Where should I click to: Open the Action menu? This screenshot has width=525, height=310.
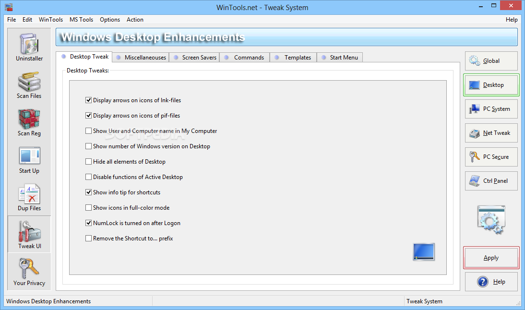[135, 19]
